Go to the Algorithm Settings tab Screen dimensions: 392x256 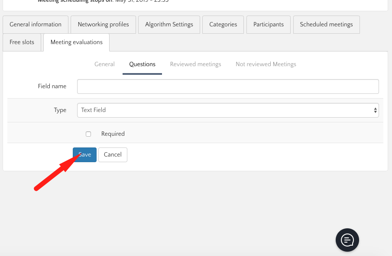coord(169,25)
